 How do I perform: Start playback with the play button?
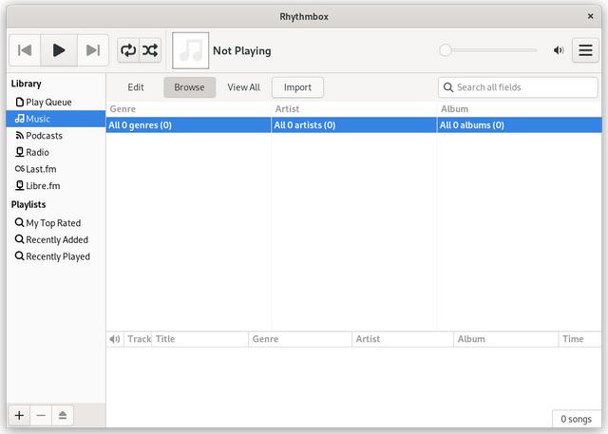click(x=59, y=50)
